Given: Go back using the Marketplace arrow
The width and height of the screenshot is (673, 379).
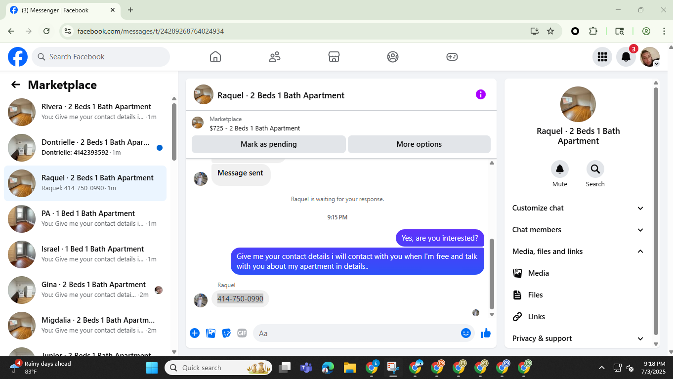Looking at the screenshot, I should coord(16,84).
